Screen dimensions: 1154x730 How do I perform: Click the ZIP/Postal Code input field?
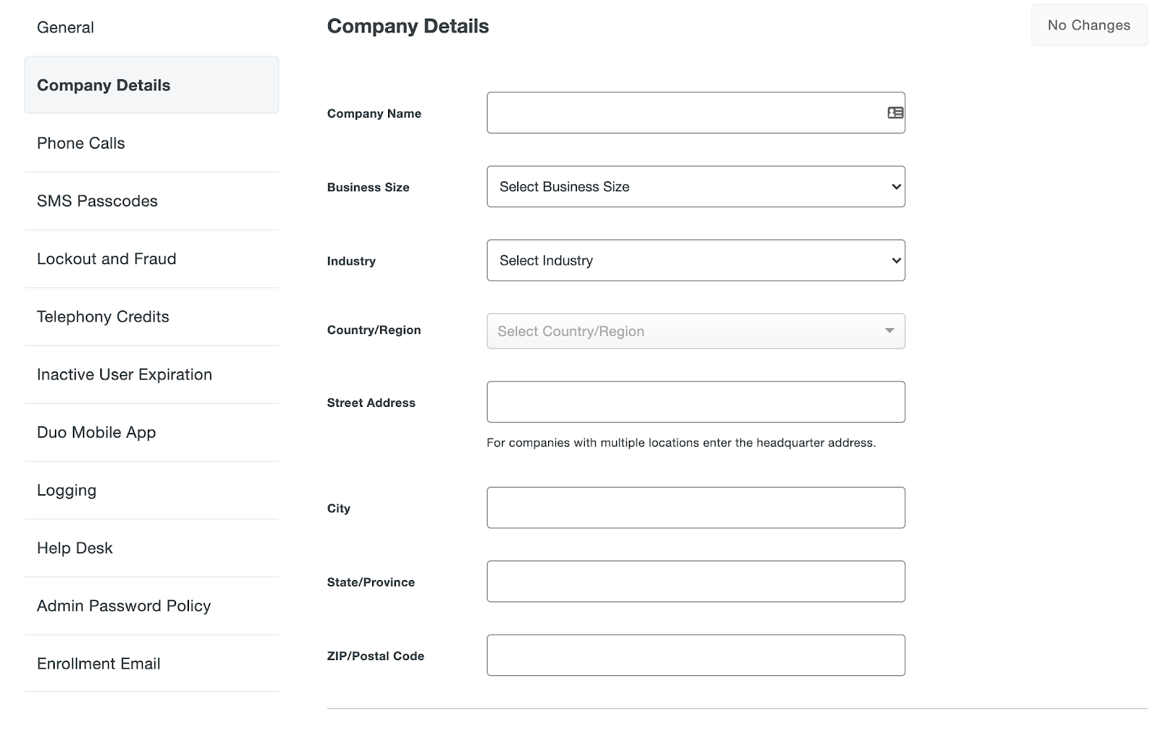pyautogui.click(x=695, y=654)
